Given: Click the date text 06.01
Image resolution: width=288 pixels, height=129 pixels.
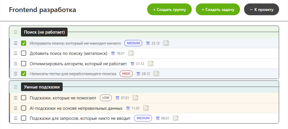Looking at the screenshot, I should coord(165,118).
